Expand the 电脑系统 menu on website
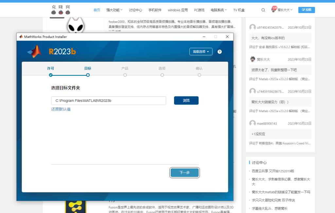 point(219,10)
